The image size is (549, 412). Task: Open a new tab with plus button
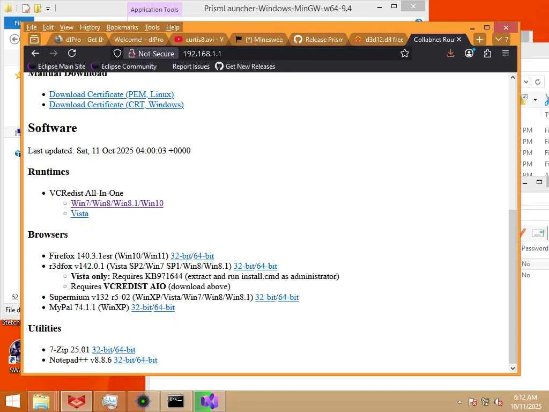click(x=480, y=40)
